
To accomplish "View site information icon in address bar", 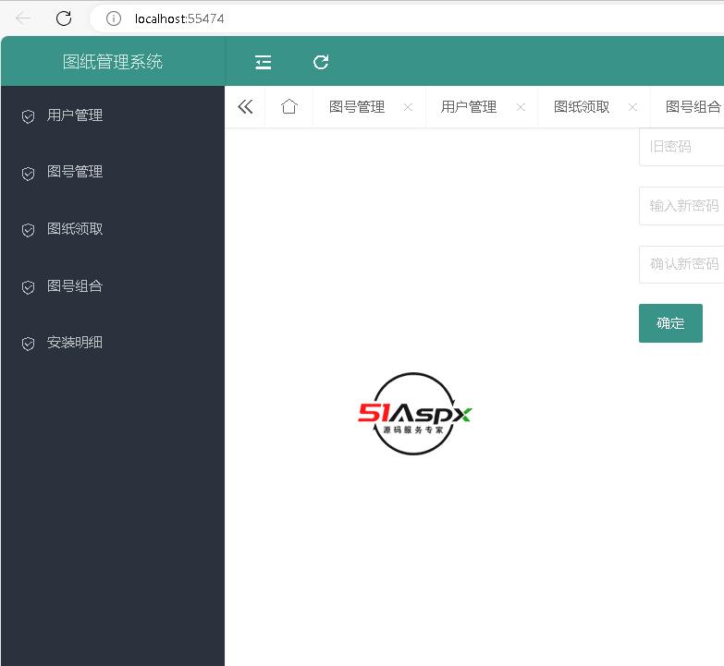I will (x=114, y=18).
